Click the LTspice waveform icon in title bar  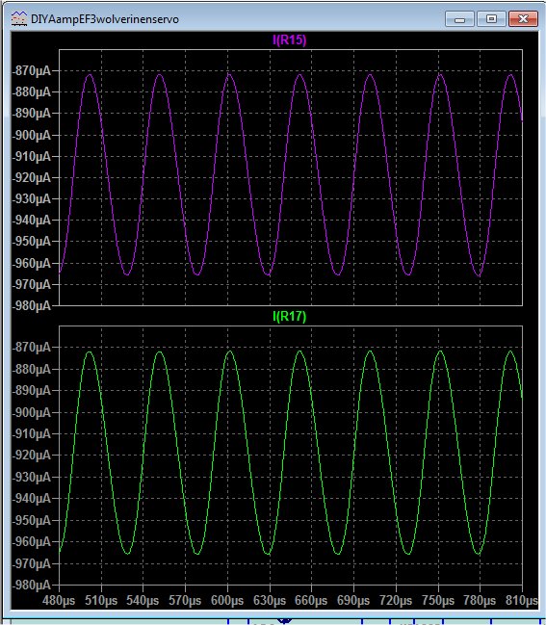[x=18, y=18]
